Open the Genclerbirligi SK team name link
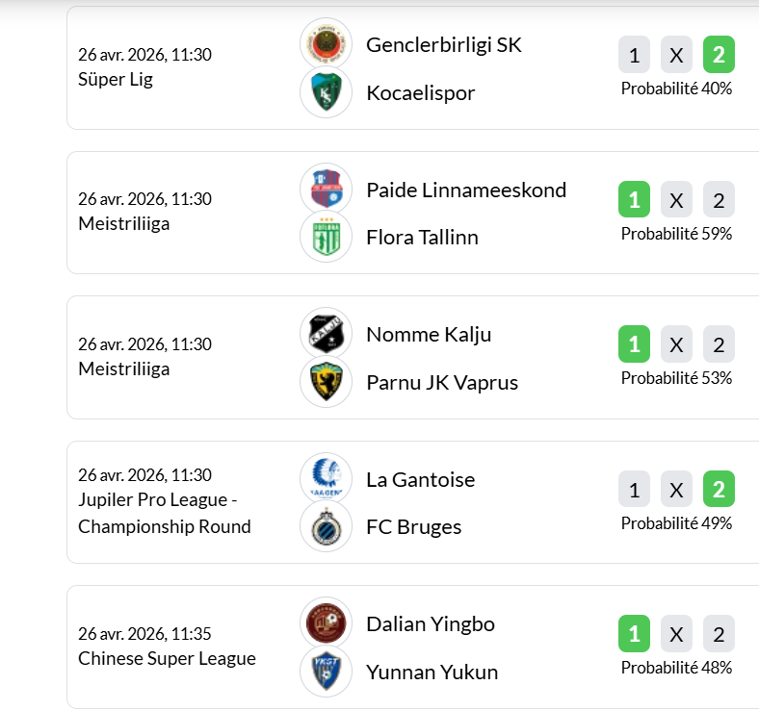Image resolution: width=759 pixels, height=711 pixels. point(444,45)
